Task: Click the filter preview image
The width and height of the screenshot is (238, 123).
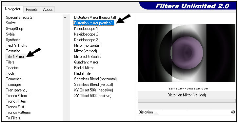Action: click(187, 53)
